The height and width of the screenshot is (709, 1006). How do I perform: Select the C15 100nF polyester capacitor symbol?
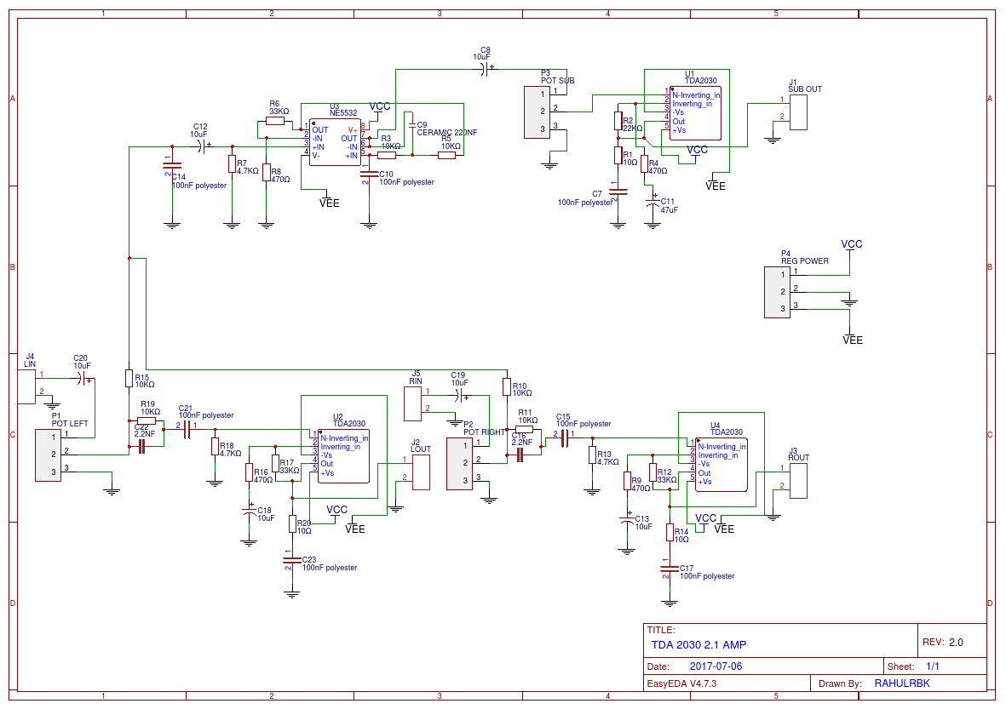pyautogui.click(x=564, y=437)
